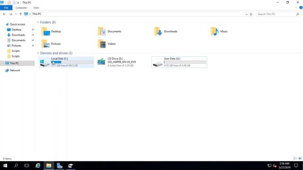Open the recent locations dropdown arrow
The height and width of the screenshot is (170, 303).
[16, 14]
